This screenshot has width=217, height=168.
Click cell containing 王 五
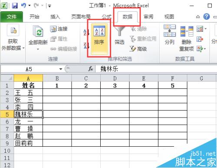tap(28, 93)
